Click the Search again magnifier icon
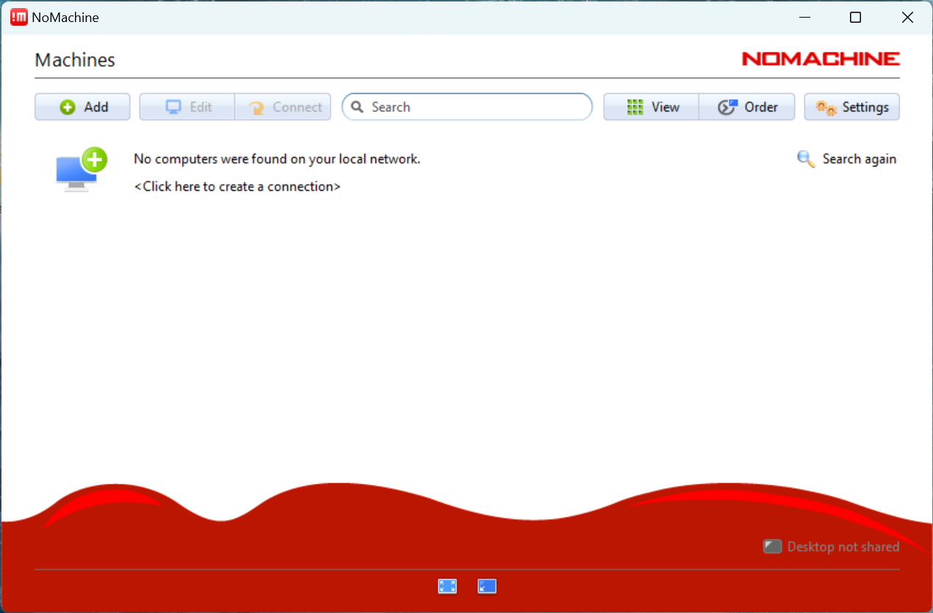This screenshot has height=613, width=933. point(805,159)
